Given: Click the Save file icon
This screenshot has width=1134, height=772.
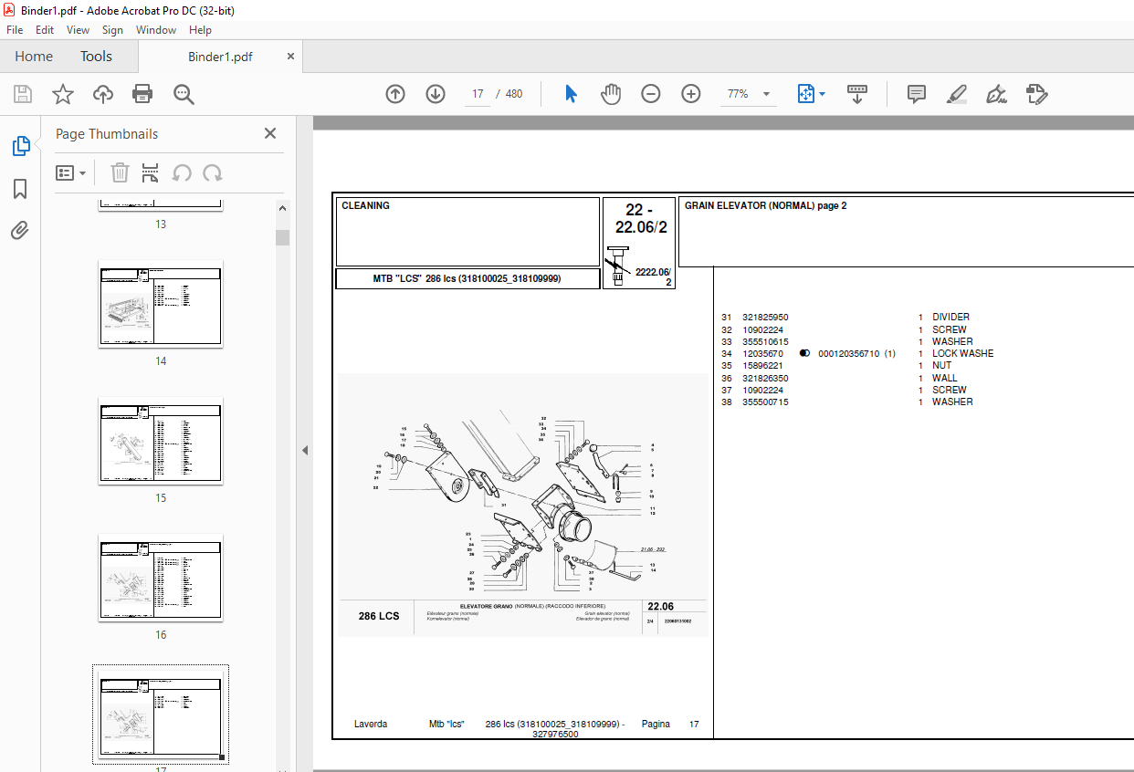Looking at the screenshot, I should click(23, 94).
